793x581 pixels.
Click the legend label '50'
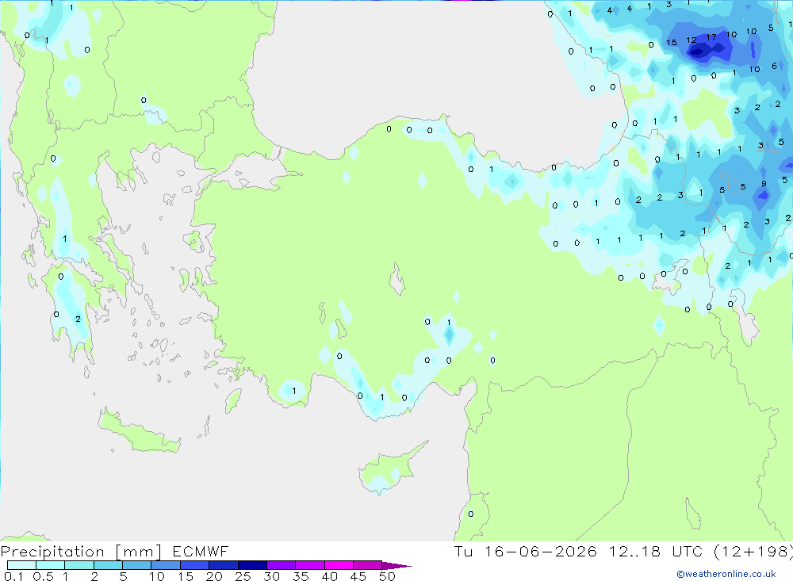pyautogui.click(x=387, y=576)
